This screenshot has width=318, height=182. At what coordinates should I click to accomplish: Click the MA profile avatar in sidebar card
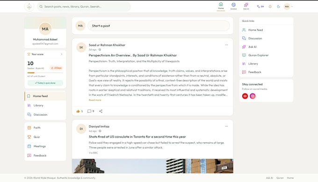[45, 29]
